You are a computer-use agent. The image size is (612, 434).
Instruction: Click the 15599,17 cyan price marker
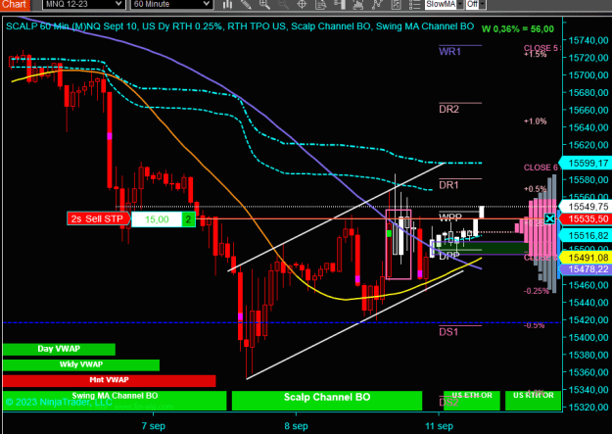tap(585, 163)
